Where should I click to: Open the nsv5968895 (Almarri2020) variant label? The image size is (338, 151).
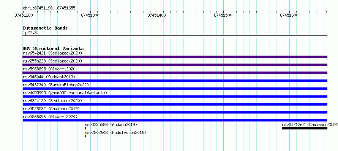pyautogui.click(x=50, y=69)
